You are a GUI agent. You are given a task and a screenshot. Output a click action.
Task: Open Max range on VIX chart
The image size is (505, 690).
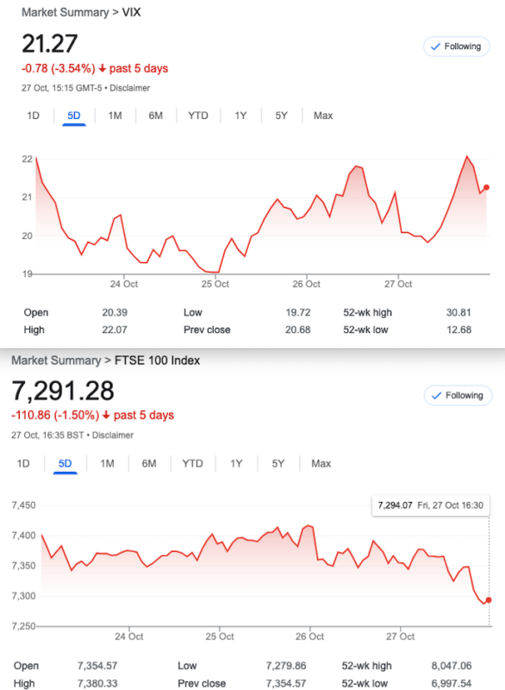[323, 116]
